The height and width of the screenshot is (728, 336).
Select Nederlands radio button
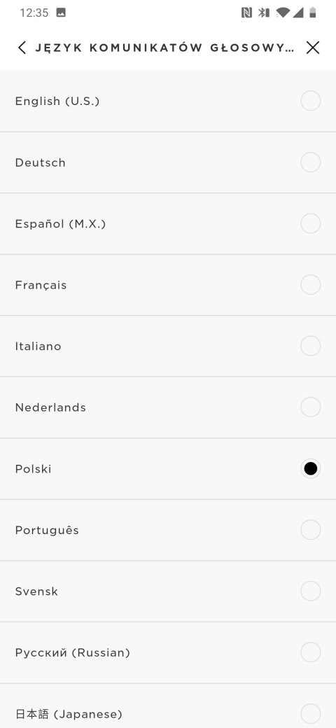[x=311, y=407]
